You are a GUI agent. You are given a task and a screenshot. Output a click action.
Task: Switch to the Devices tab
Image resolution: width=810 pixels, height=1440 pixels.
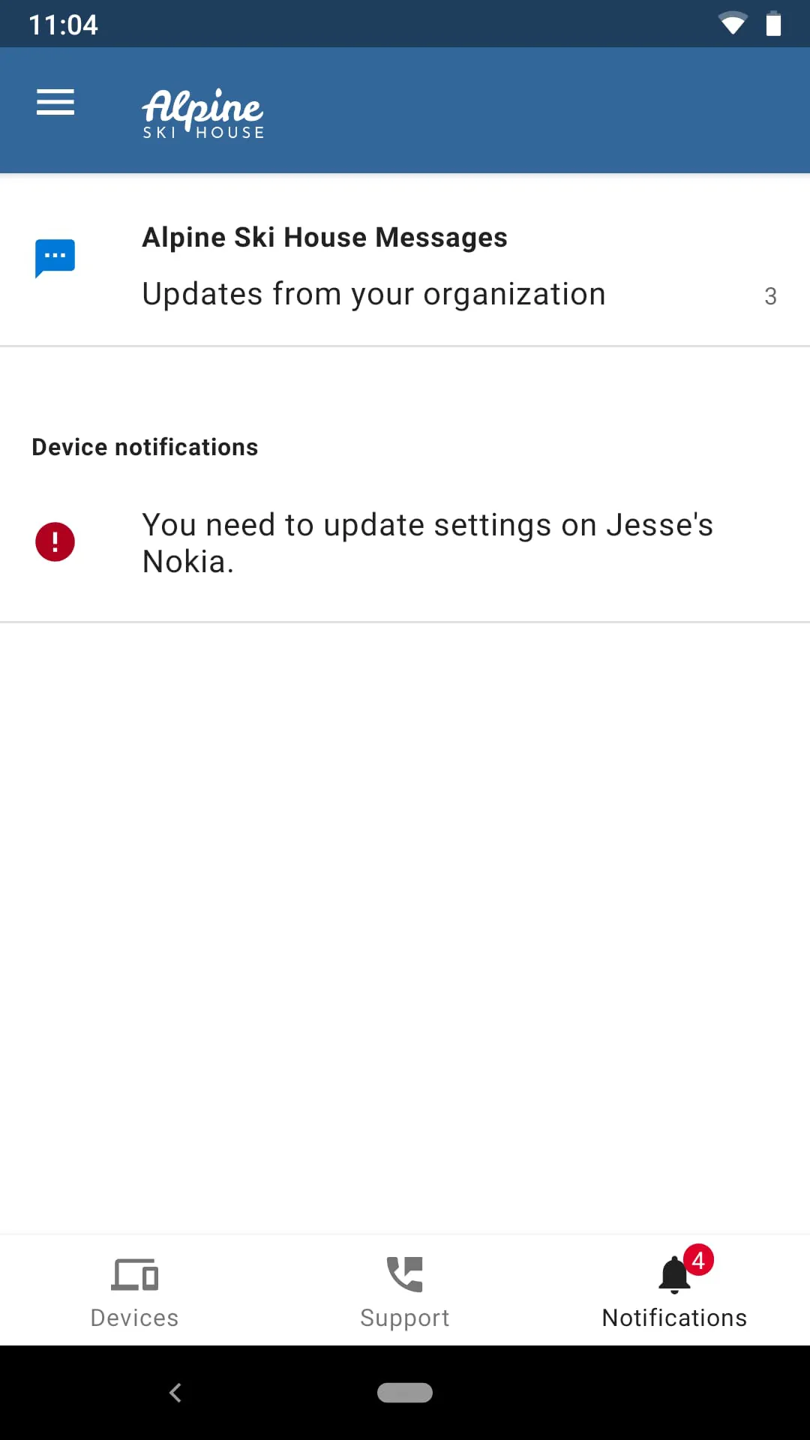tap(134, 1290)
